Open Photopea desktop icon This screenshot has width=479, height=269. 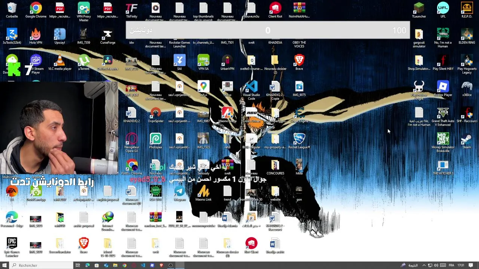(x=156, y=141)
